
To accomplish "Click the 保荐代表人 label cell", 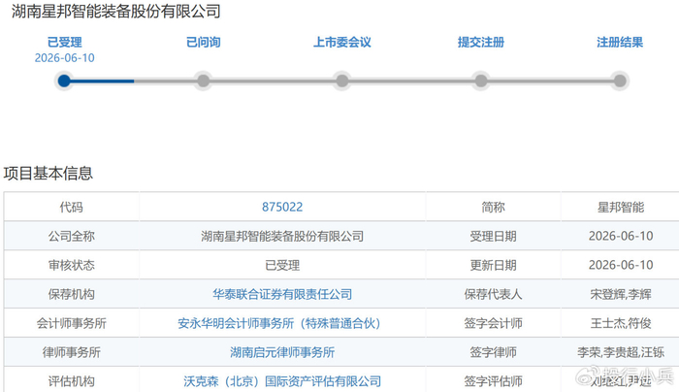I will (493, 294).
